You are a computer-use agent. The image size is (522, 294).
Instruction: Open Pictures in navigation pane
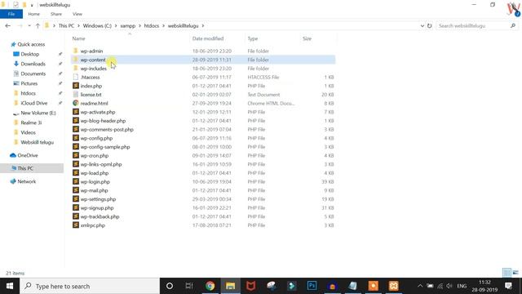pyautogui.click(x=29, y=83)
